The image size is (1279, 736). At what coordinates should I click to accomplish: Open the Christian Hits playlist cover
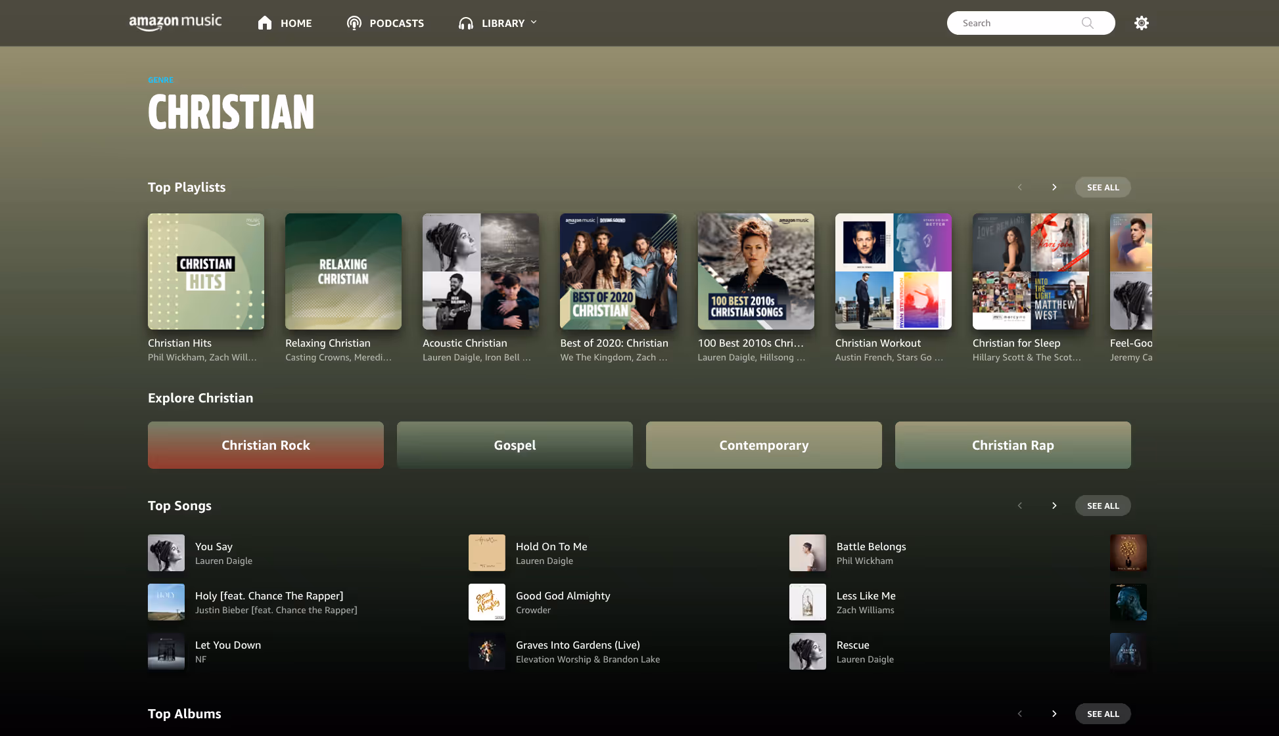206,271
